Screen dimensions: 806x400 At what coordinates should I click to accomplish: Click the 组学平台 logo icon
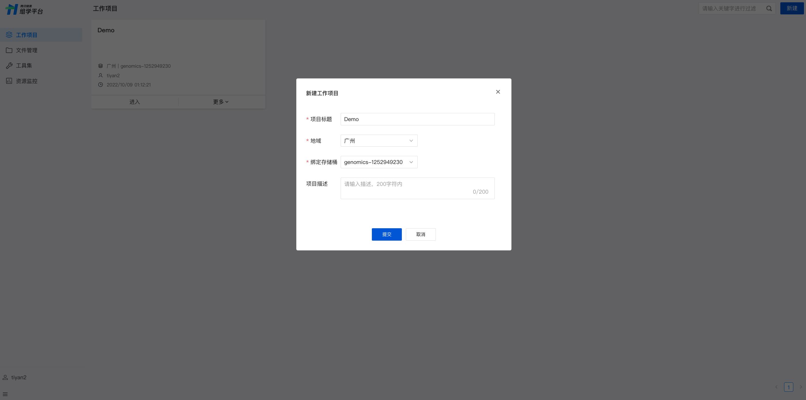pyautogui.click(x=12, y=9)
